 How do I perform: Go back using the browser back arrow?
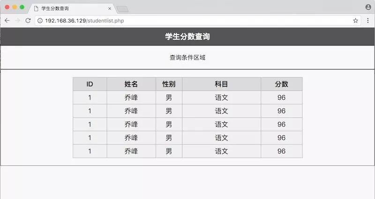coord(7,21)
